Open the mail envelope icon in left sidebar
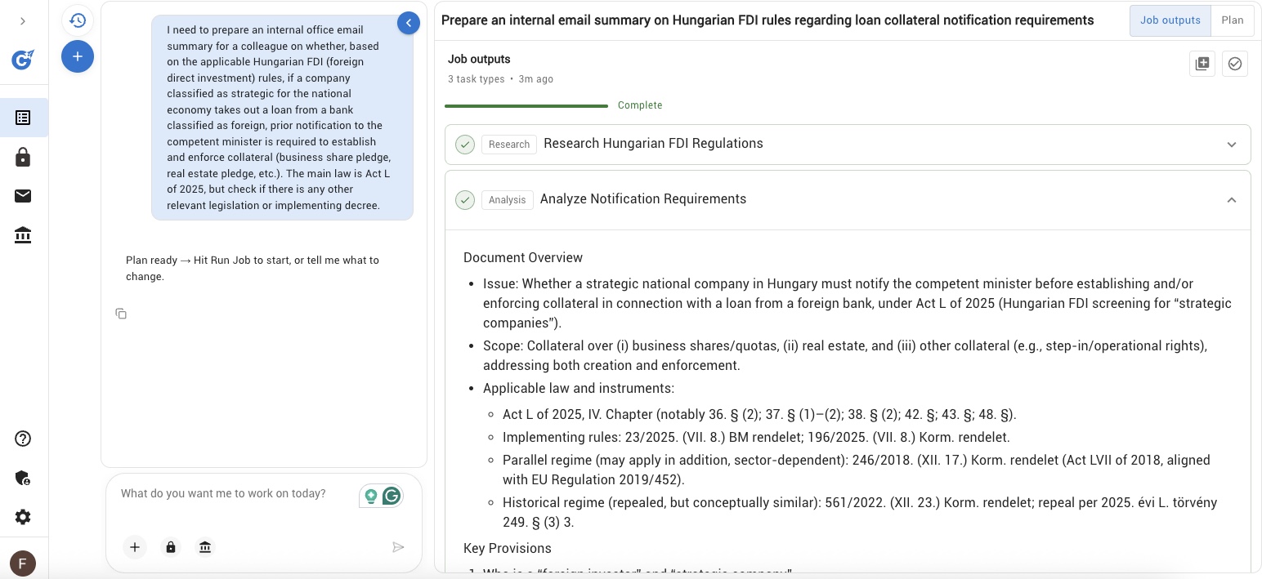This screenshot has height=579, width=1262. [23, 196]
